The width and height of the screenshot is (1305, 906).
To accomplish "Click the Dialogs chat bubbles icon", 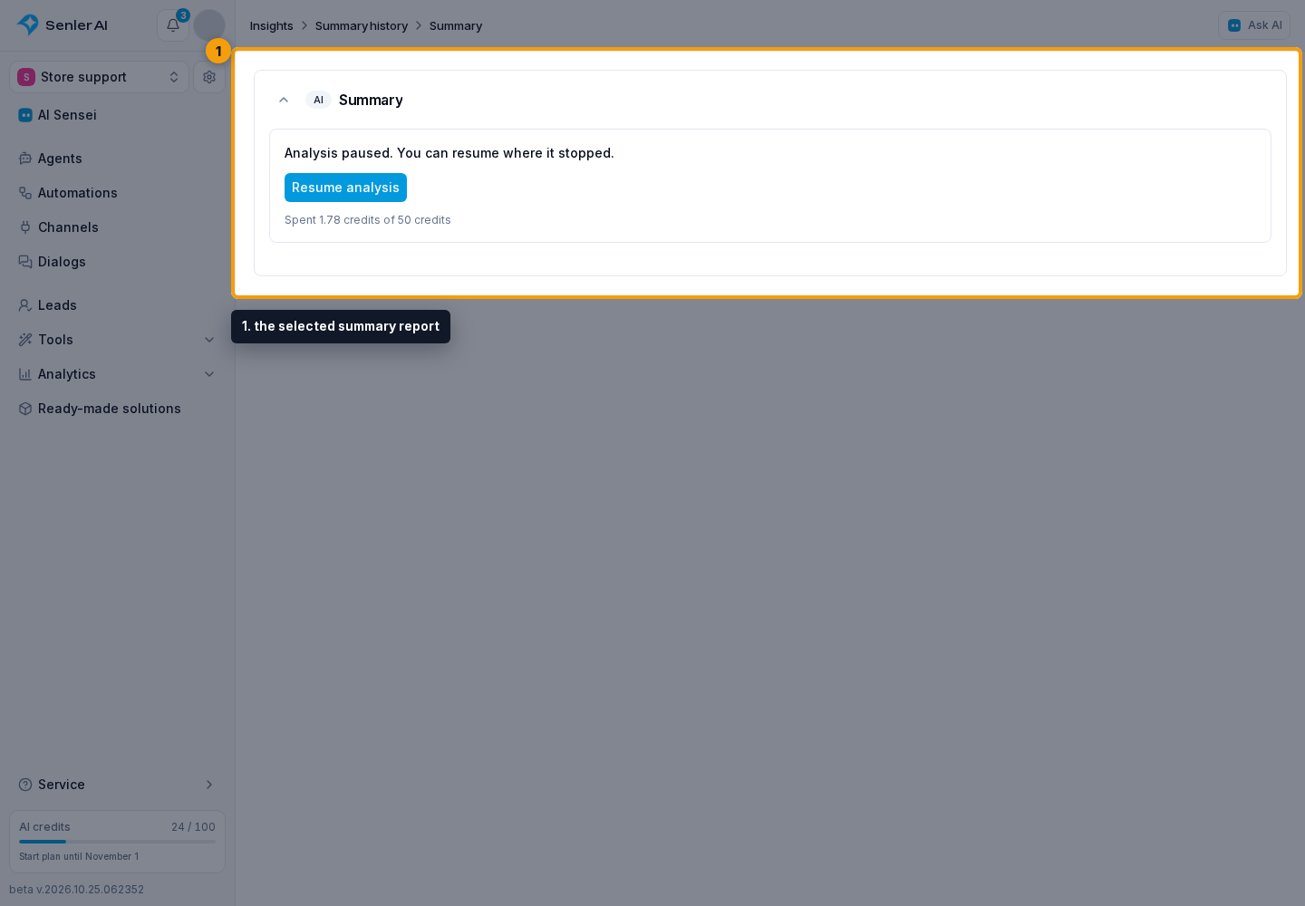I will tap(25, 262).
